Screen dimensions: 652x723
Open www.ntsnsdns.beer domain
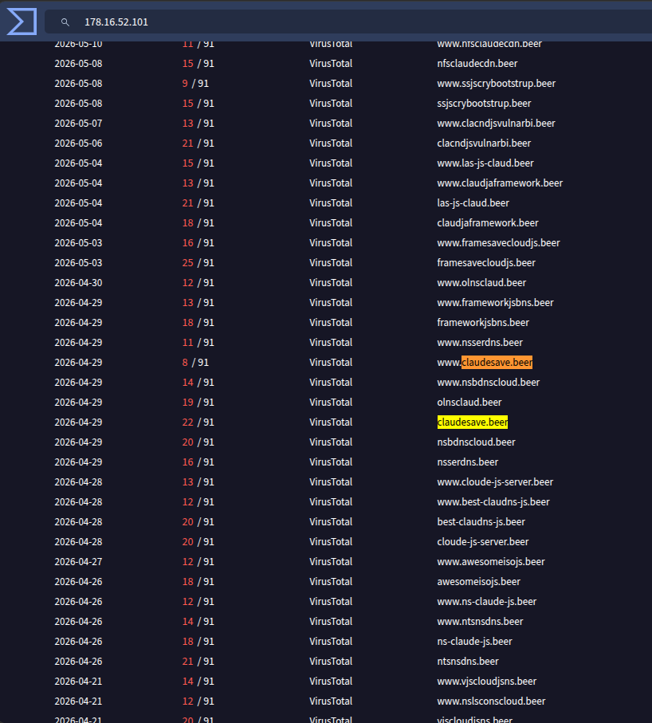click(x=480, y=621)
